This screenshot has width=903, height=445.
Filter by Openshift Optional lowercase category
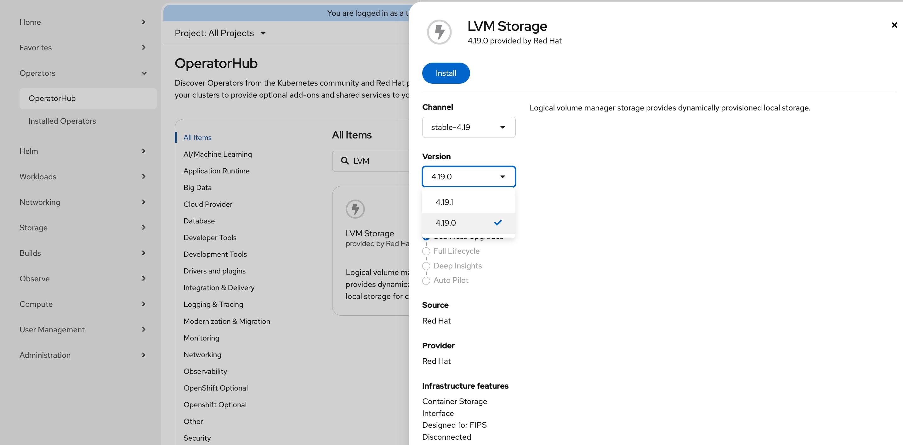coord(215,405)
